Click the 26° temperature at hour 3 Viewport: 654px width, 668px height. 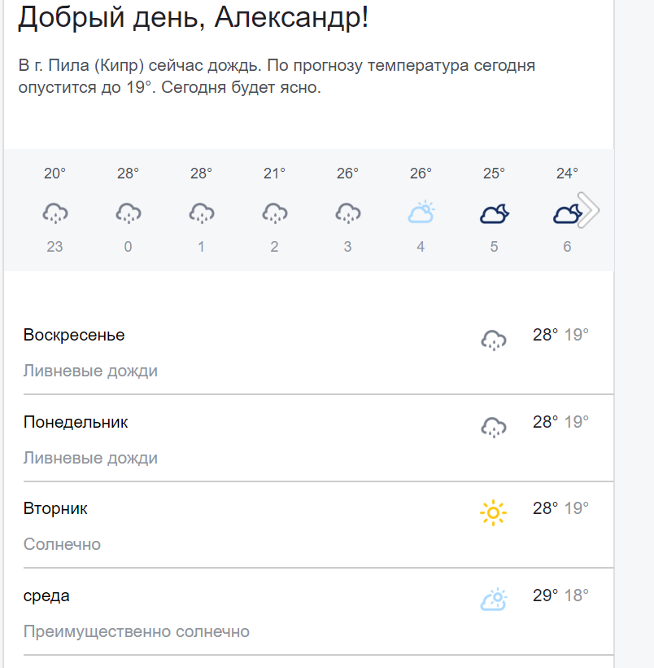[x=347, y=174]
